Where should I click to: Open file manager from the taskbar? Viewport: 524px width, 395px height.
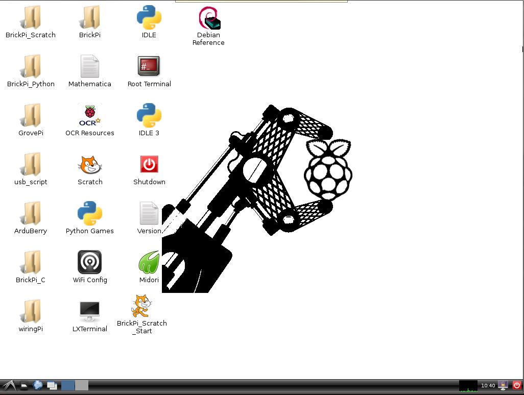point(24,386)
